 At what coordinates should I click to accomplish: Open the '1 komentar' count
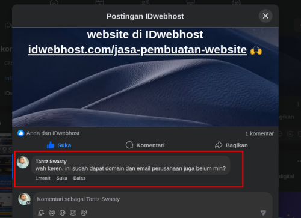tap(259, 133)
